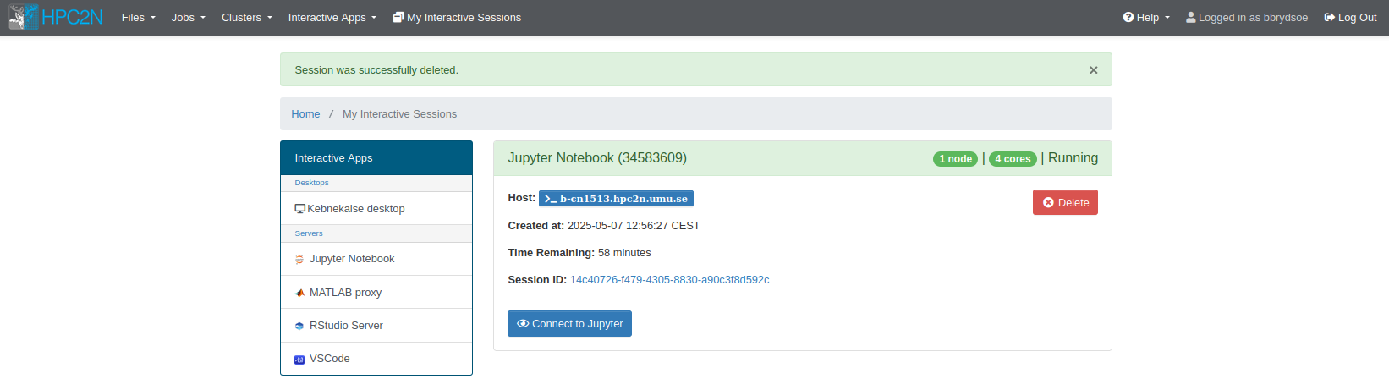Dismiss the session deleted alert
This screenshot has width=1389, height=390.
pyautogui.click(x=1093, y=70)
